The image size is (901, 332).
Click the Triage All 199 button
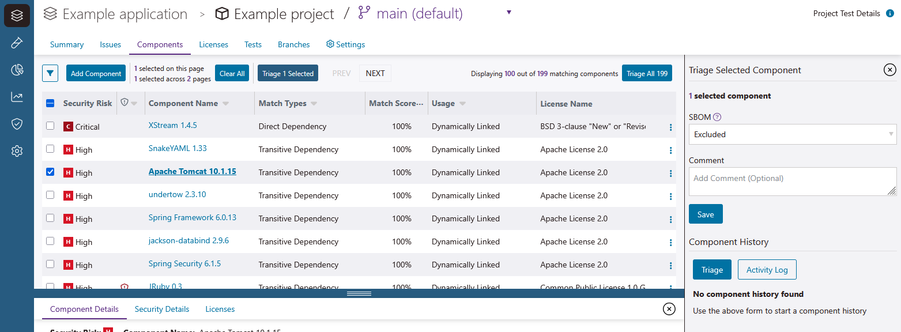pos(647,73)
